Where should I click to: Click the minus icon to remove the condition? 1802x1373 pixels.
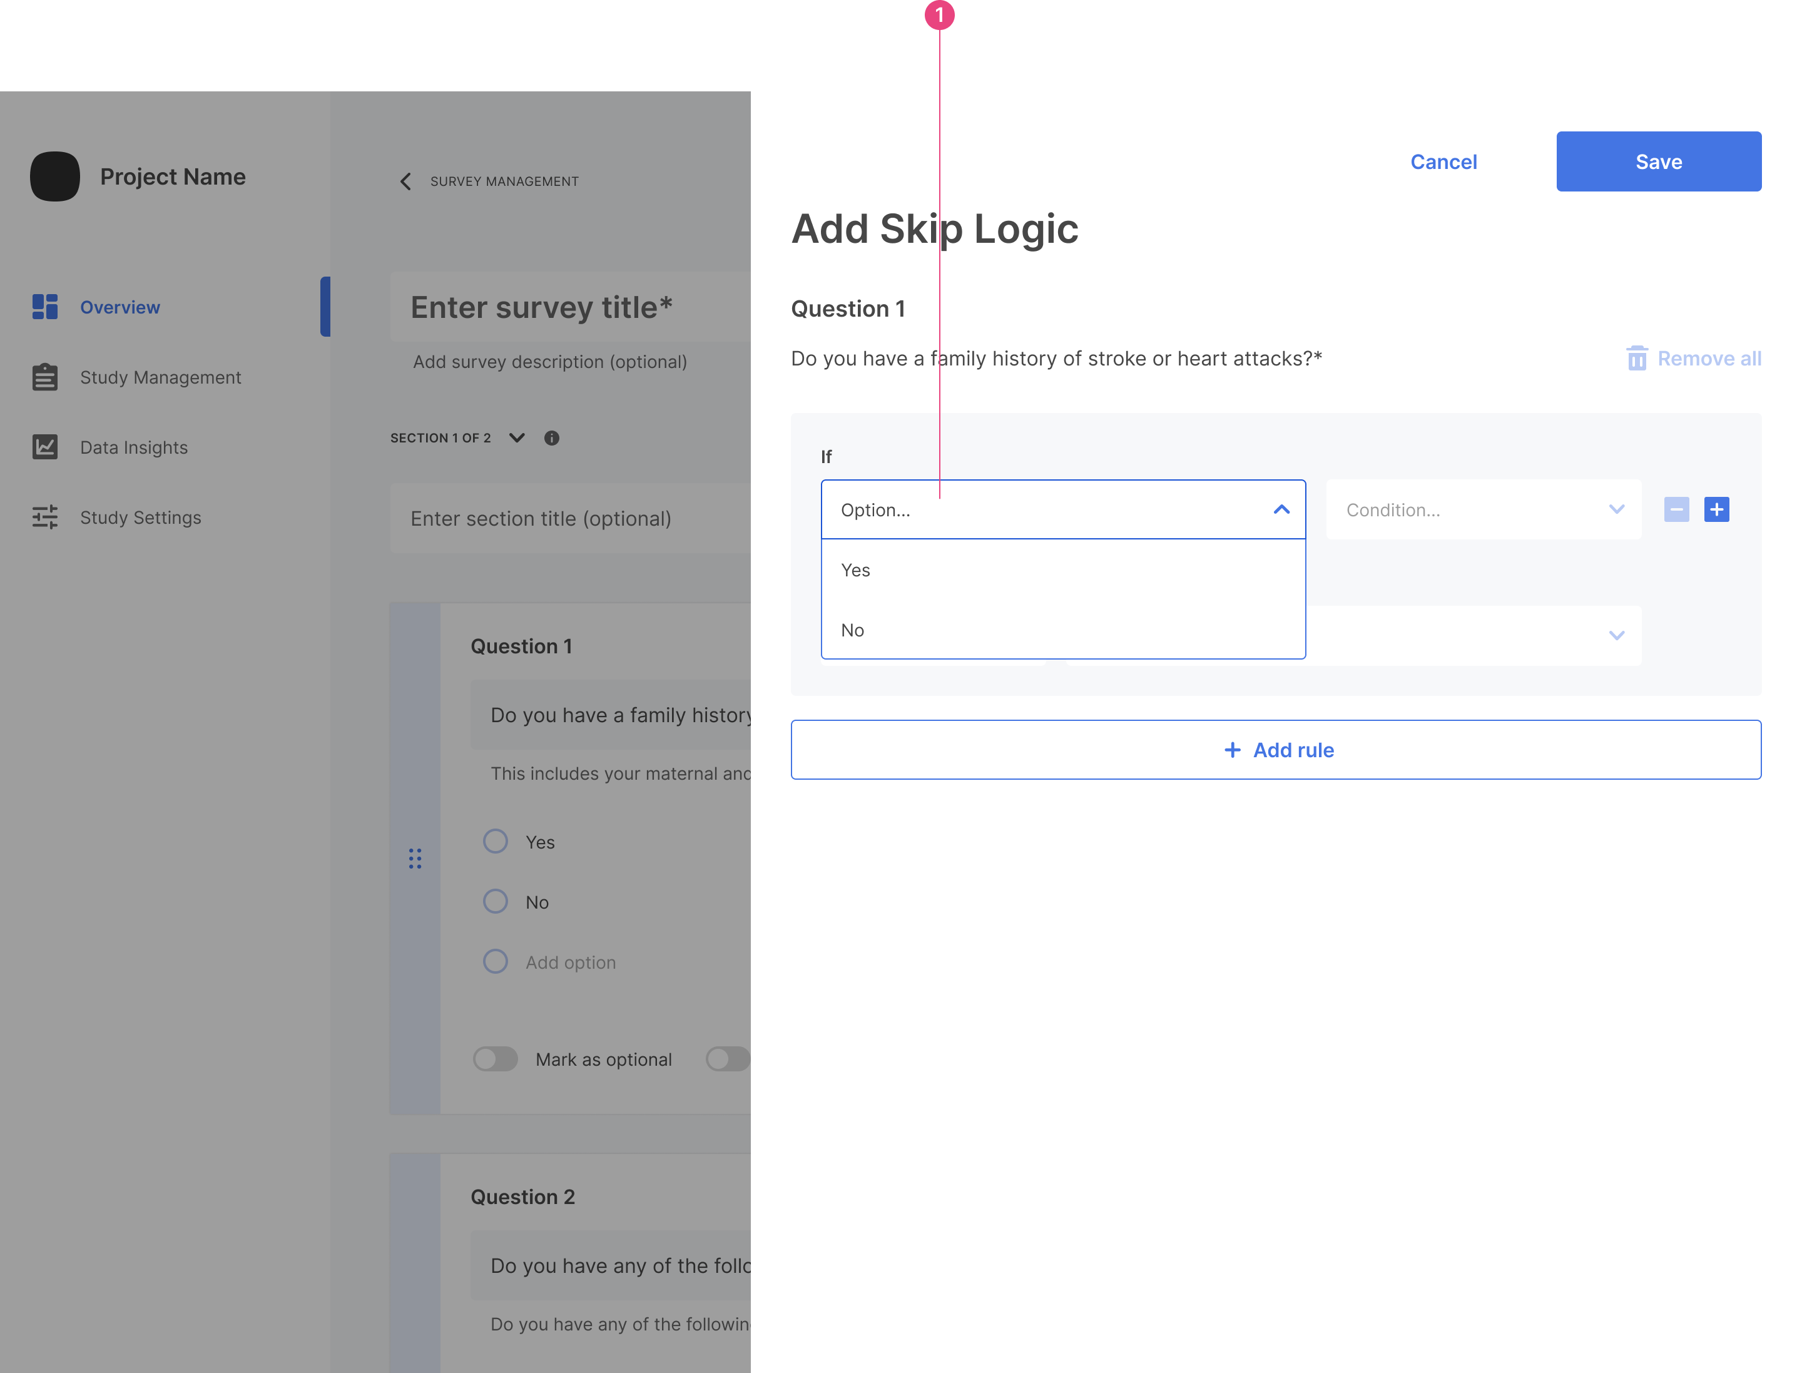coord(1676,509)
